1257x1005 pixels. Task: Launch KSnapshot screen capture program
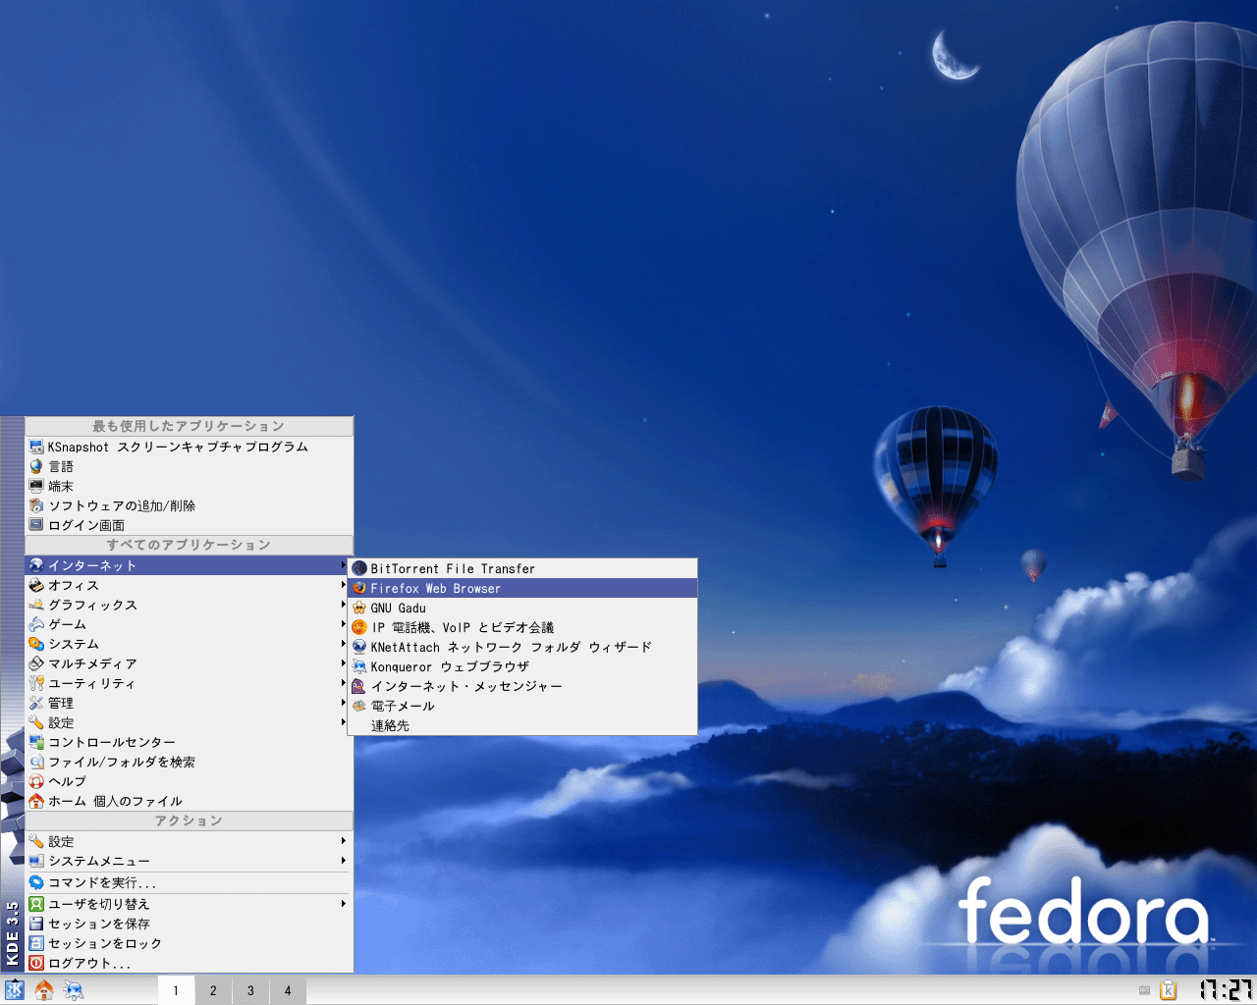click(189, 447)
